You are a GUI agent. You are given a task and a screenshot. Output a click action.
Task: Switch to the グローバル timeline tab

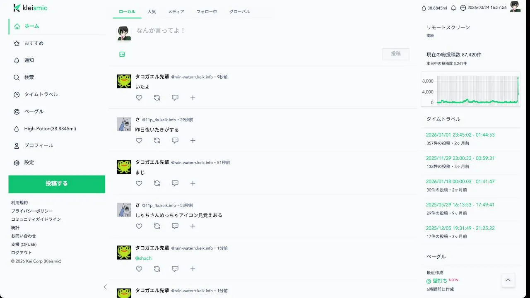[239, 12]
